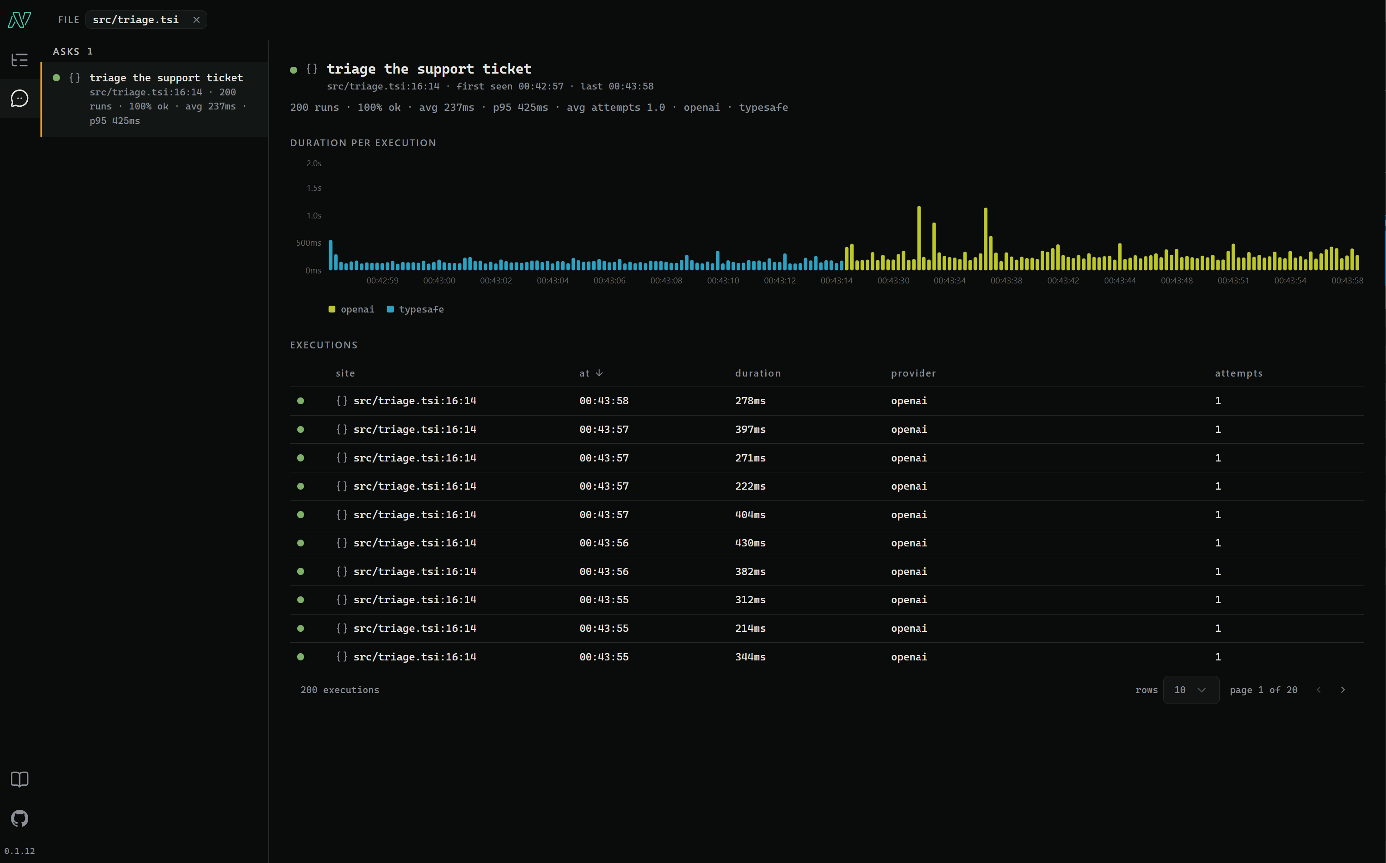Click the 200 executions count text
Viewport: 1386px width, 863px height.
click(x=340, y=690)
